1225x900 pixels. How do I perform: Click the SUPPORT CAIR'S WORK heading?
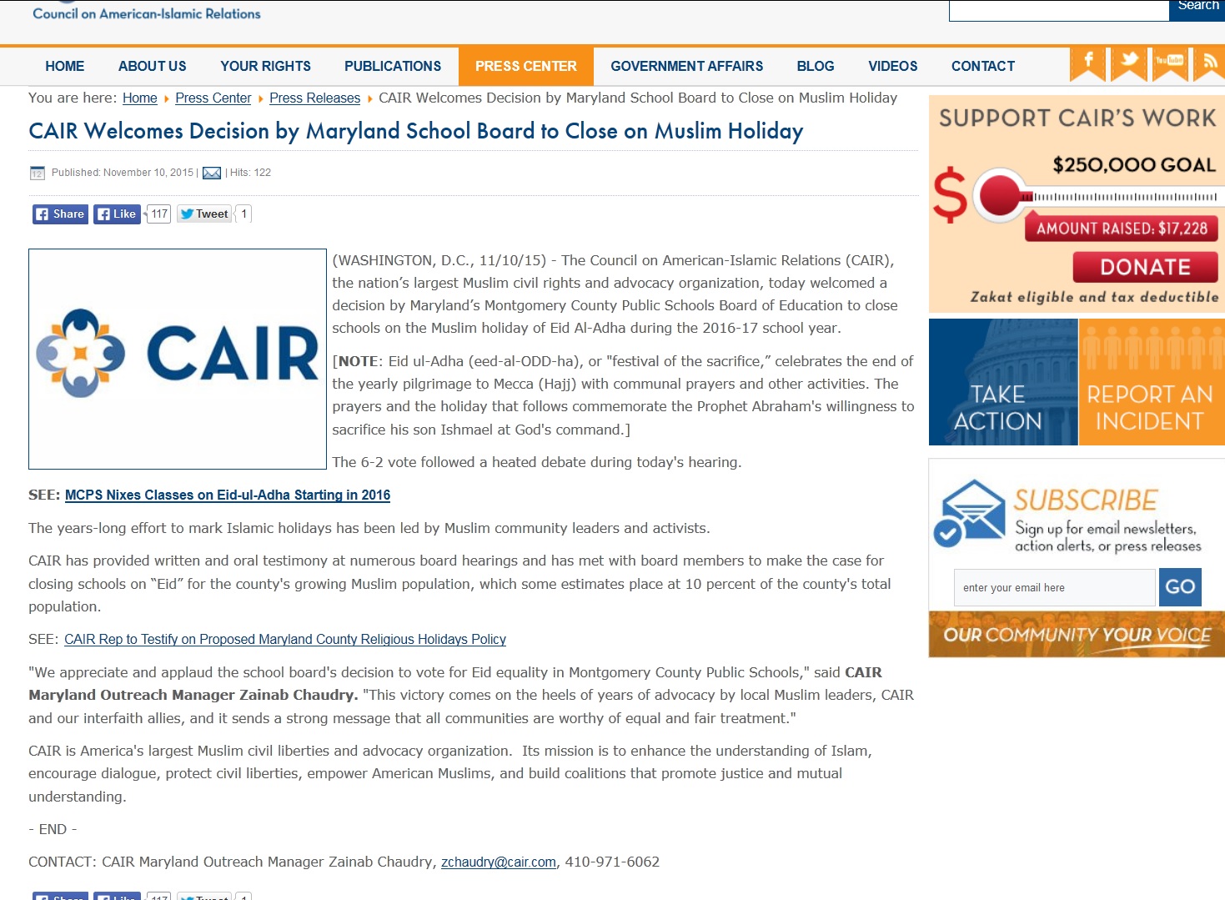(x=1077, y=118)
